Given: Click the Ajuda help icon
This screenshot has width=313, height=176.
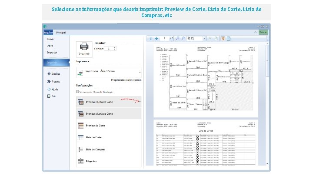Looking at the screenshot, I should (x=49, y=89).
